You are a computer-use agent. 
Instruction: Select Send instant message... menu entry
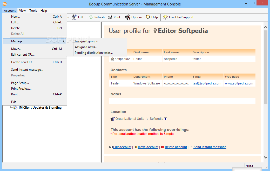pos(35,70)
